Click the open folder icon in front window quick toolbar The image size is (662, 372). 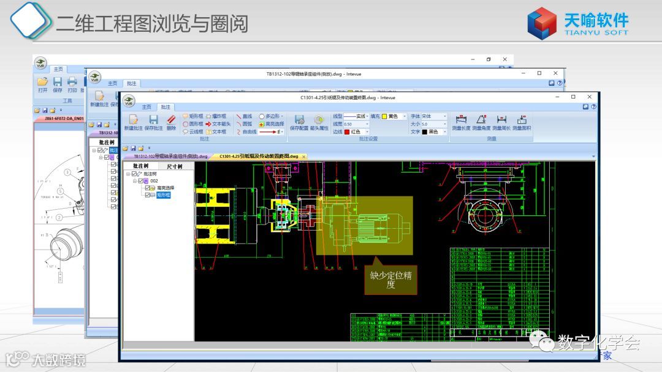[126, 148]
